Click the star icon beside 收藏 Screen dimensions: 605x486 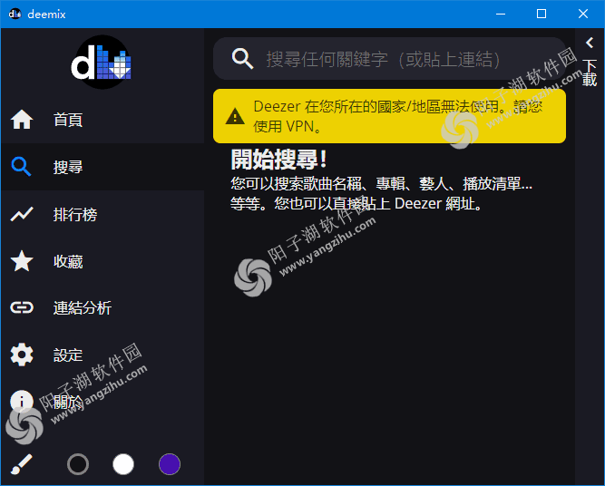click(22, 261)
